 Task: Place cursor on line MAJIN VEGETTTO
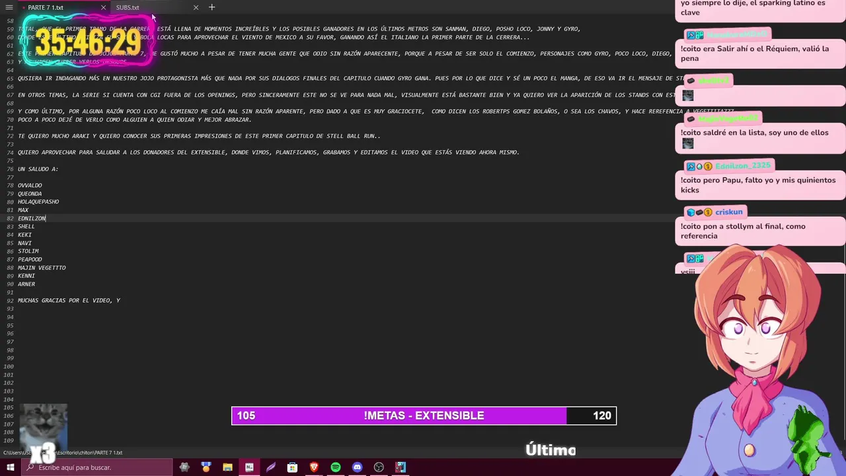tap(42, 268)
